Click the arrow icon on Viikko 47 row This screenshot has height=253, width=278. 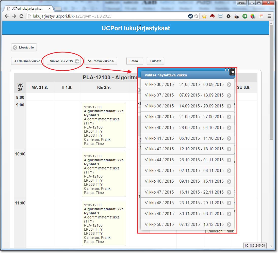click(x=229, y=192)
